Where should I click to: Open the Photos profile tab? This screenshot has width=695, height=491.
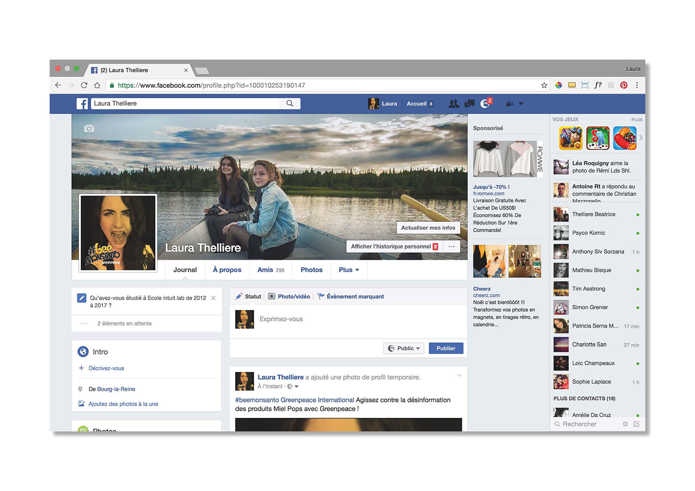(x=311, y=270)
